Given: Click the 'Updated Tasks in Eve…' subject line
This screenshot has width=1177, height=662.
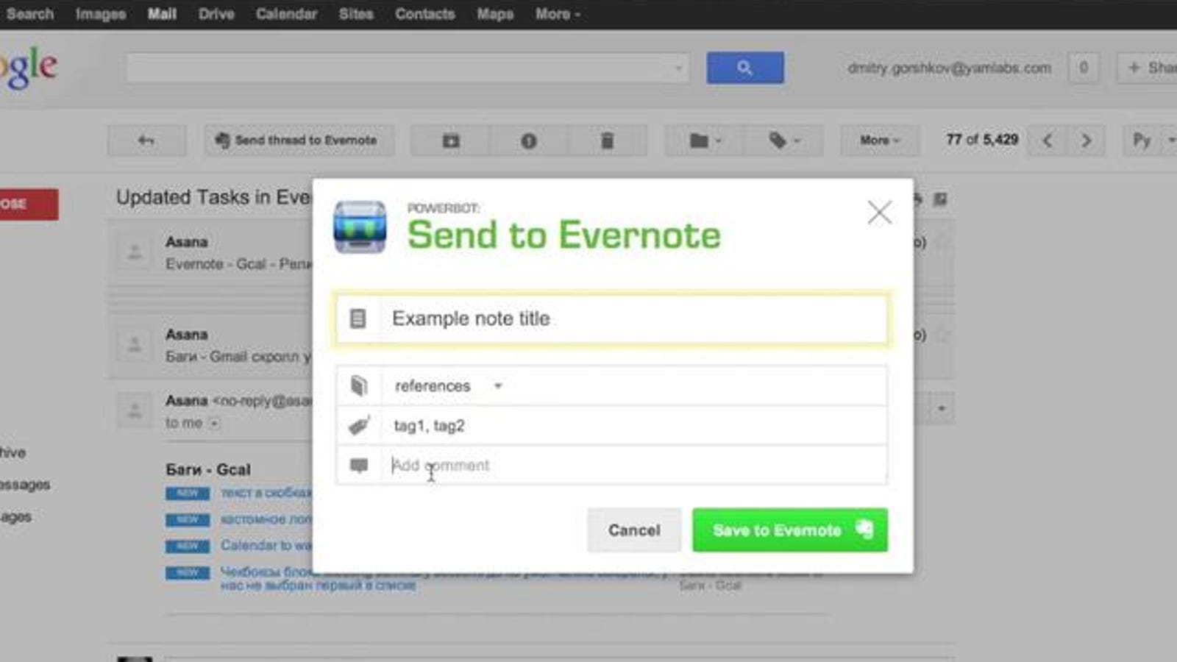Looking at the screenshot, I should (x=213, y=197).
